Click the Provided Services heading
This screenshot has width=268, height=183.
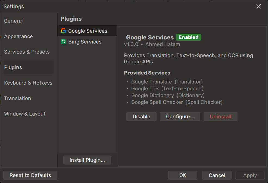pyautogui.click(x=147, y=73)
